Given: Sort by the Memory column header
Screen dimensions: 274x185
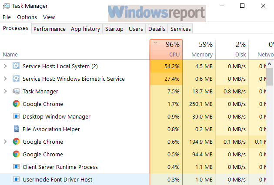Looking at the screenshot, I should [199, 50].
